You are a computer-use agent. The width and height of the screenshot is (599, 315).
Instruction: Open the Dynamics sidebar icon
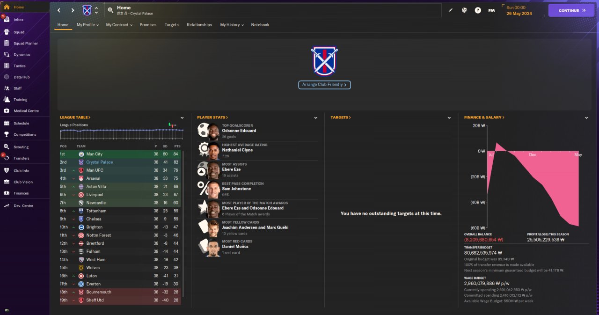(x=7, y=55)
